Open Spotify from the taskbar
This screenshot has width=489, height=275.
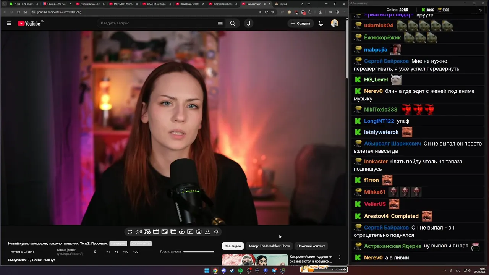coord(240,270)
